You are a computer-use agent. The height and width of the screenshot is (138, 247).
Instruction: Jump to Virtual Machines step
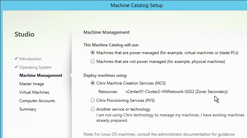(x=34, y=92)
